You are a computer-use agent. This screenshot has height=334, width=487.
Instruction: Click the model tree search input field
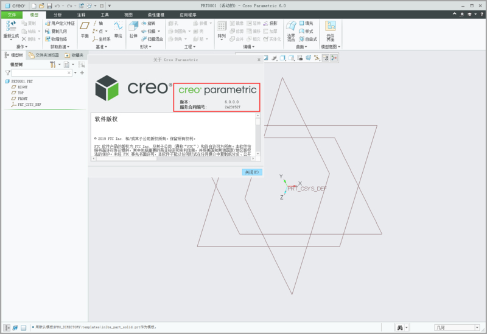coord(41,72)
